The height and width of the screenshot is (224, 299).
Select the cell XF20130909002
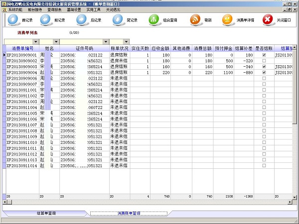[x=22, y=61]
